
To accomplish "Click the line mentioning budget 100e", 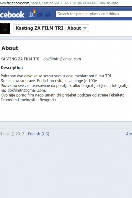I will click(x=49, y=81).
